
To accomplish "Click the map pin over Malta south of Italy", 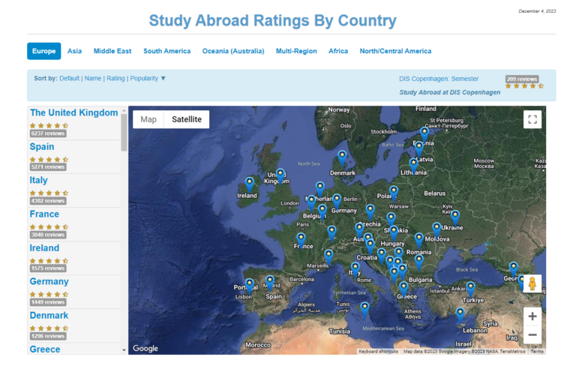I will click(x=364, y=309).
